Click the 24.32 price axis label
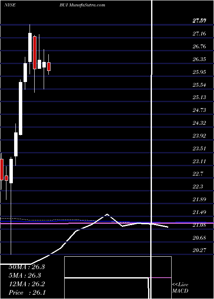Viewport: 214px width, 299px height. [x=199, y=123]
